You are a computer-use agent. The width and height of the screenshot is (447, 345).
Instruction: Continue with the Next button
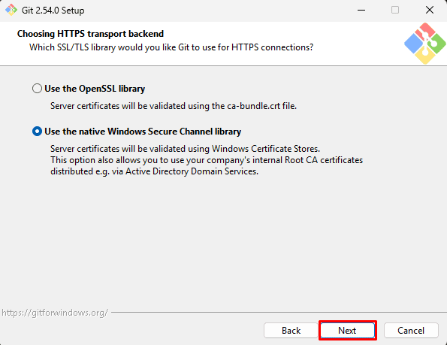point(348,331)
